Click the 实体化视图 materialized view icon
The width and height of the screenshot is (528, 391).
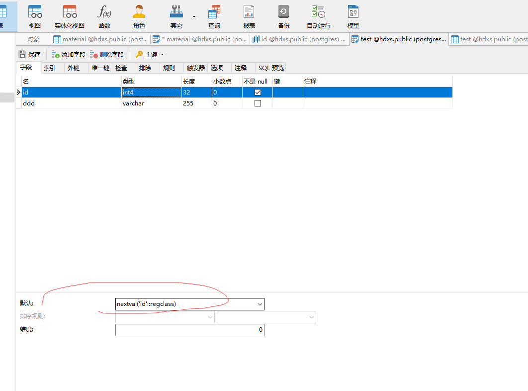pyautogui.click(x=70, y=16)
